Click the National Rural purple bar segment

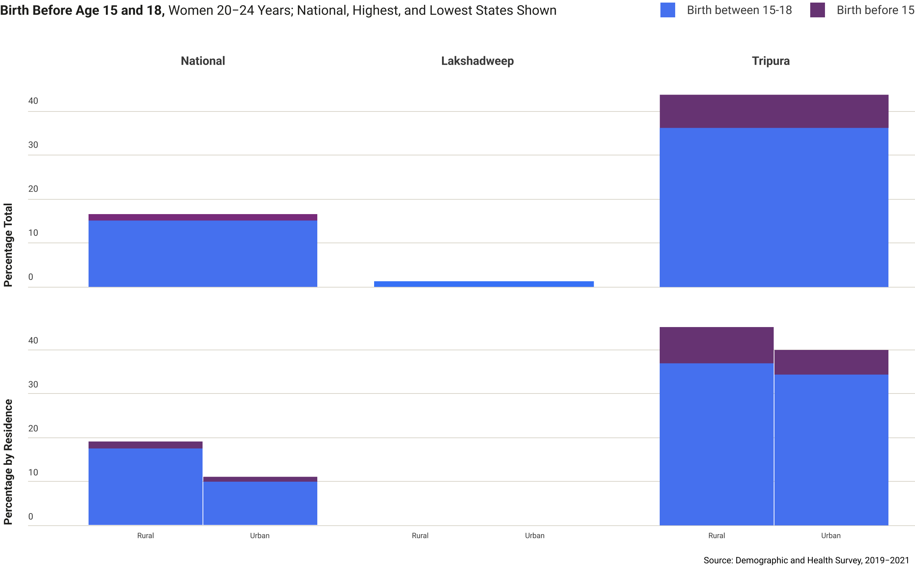[x=145, y=445]
